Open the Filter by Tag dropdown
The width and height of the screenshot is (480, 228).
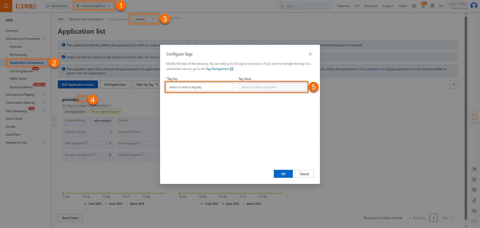147,85
